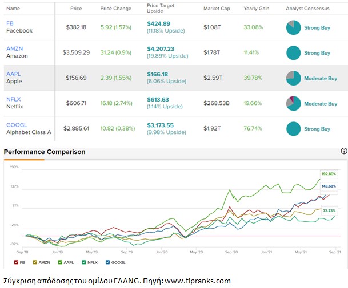The height and width of the screenshot is (288, 348).
Task: Click the $3,173.55 price target
Action: (x=160, y=125)
